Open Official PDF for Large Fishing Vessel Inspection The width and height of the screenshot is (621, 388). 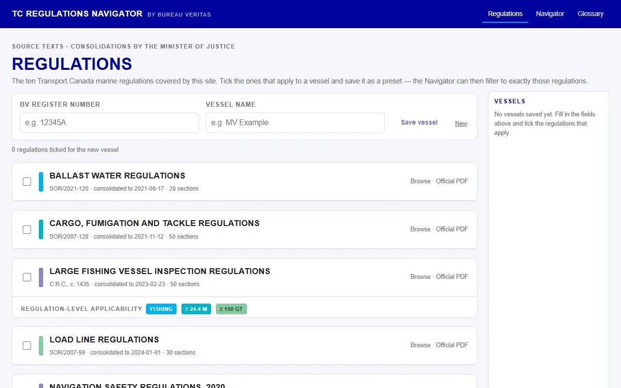[x=452, y=276]
